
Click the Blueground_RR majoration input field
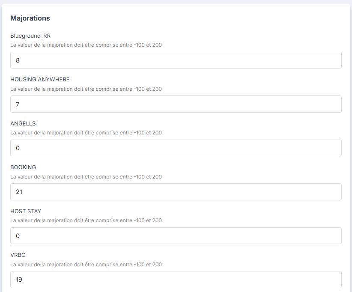point(176,60)
